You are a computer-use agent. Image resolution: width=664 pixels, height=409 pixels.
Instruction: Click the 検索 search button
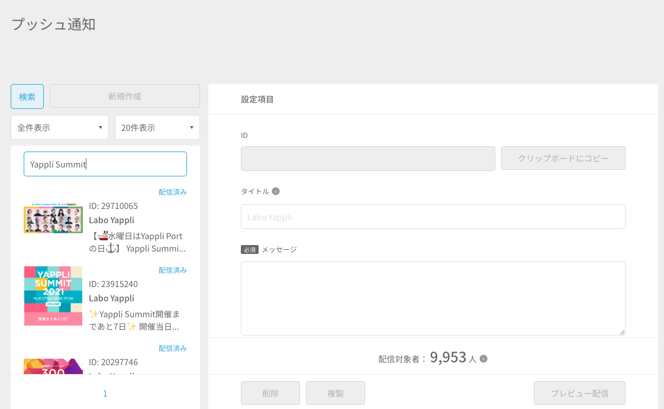click(27, 96)
